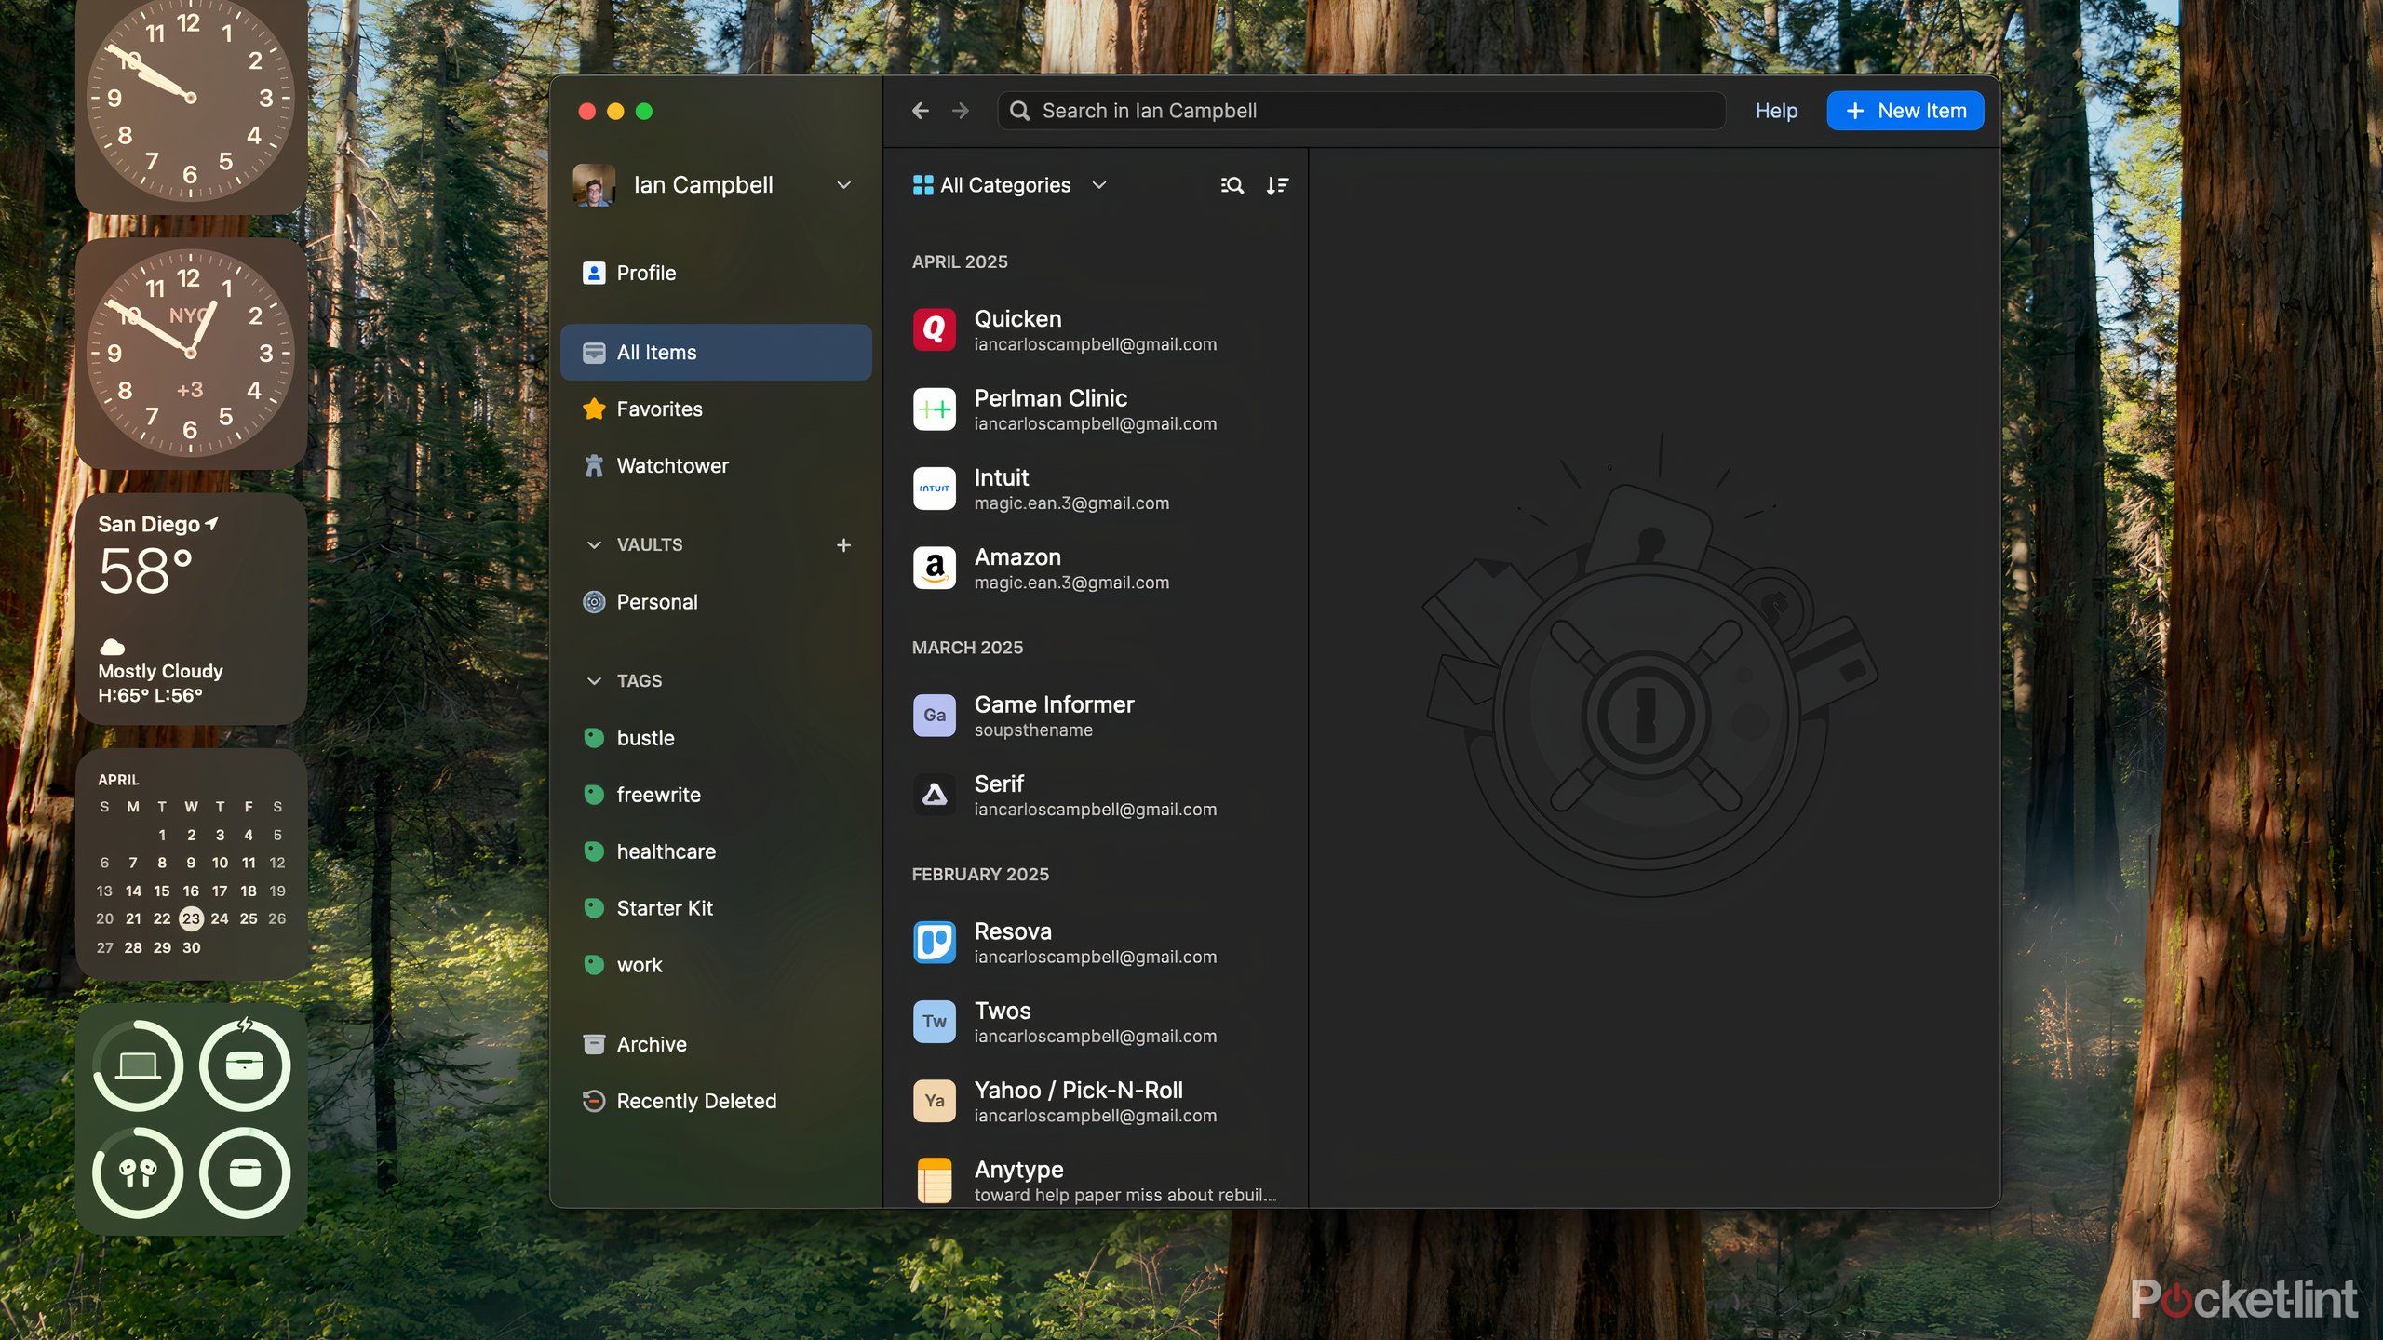Click the AirPods battery ring in widget

coord(138,1172)
